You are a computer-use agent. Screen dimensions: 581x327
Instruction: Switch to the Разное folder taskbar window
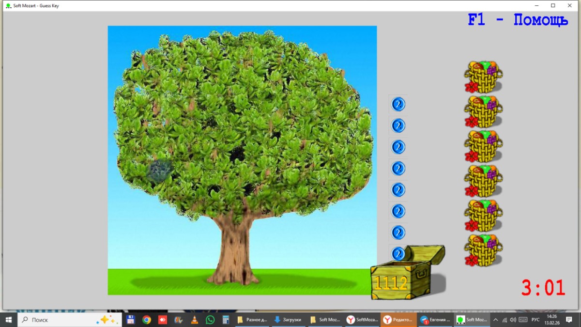(252, 320)
